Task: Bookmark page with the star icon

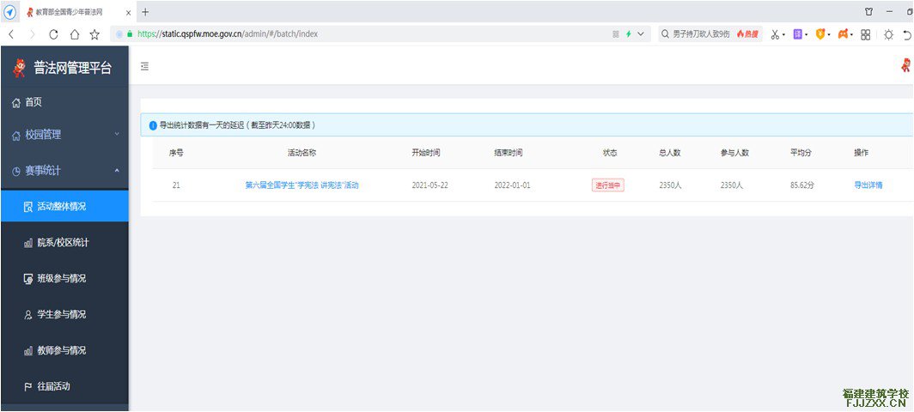Action: point(94,34)
